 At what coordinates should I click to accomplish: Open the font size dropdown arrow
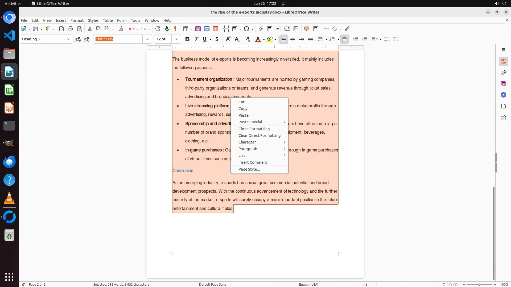click(176, 39)
